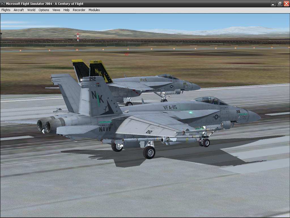Open the Aircraft menu
The image size is (290, 218).
[19, 10]
